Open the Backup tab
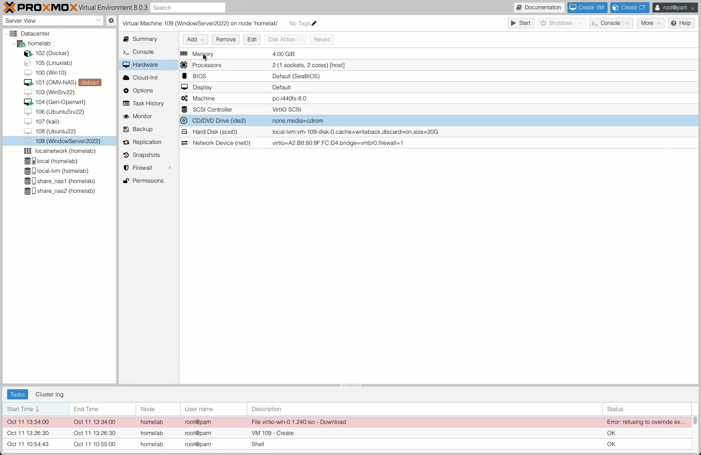This screenshot has height=455, width=701. tap(149, 129)
